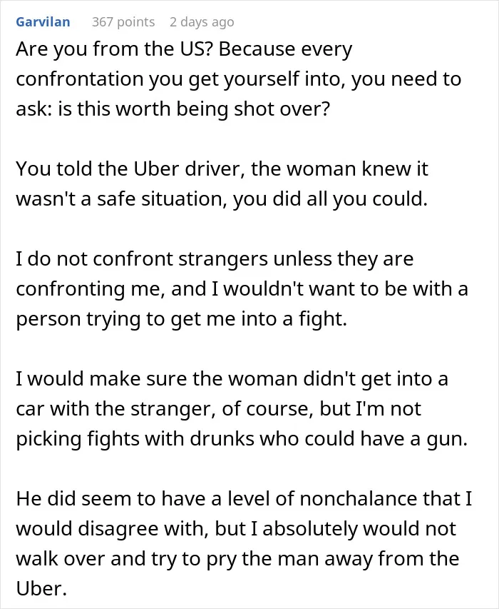Click the line 'ask: is this worth being shot over?'

[173, 109]
